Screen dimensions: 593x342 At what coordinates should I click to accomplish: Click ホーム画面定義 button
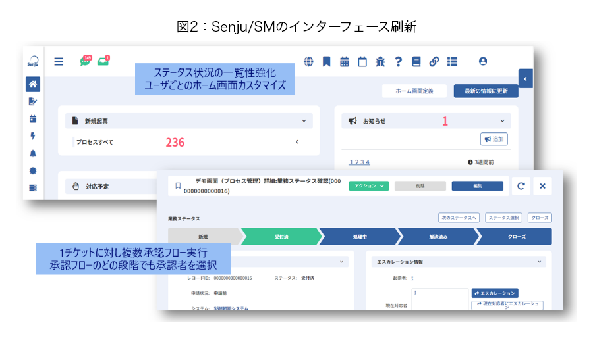[x=414, y=91]
